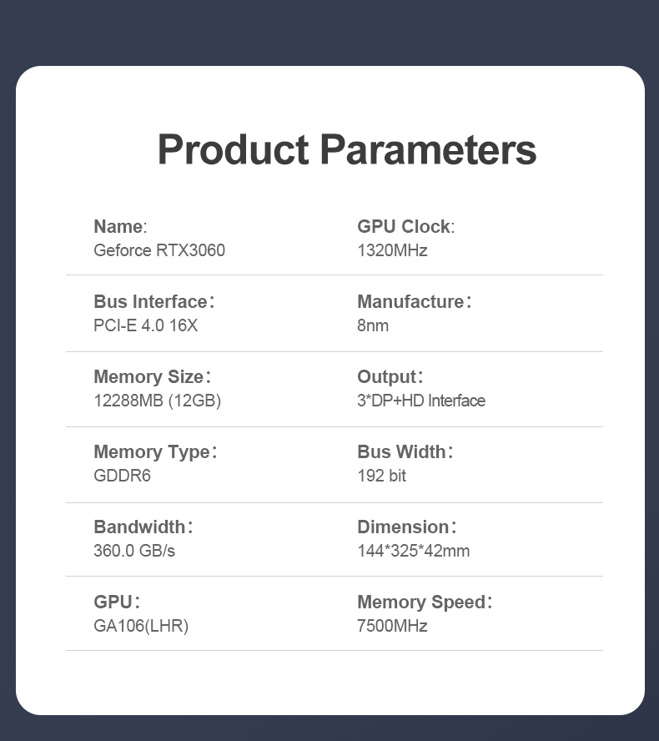Select the Bus Interface label
The height and width of the screenshot is (741, 659).
click(x=154, y=301)
